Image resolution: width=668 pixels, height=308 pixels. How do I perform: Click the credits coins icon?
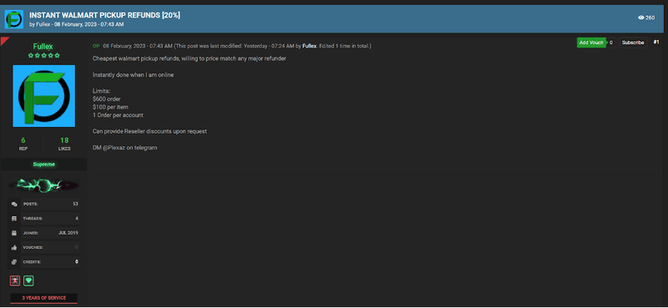pos(14,261)
